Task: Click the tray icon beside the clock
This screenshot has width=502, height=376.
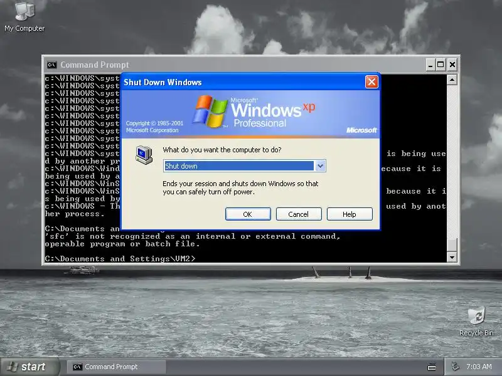Action: click(x=455, y=367)
